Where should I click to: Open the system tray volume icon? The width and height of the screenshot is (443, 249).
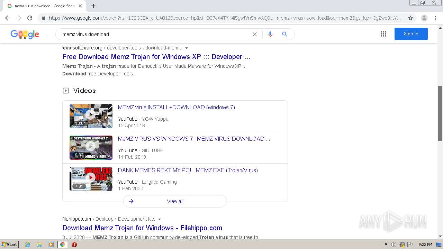click(x=394, y=245)
